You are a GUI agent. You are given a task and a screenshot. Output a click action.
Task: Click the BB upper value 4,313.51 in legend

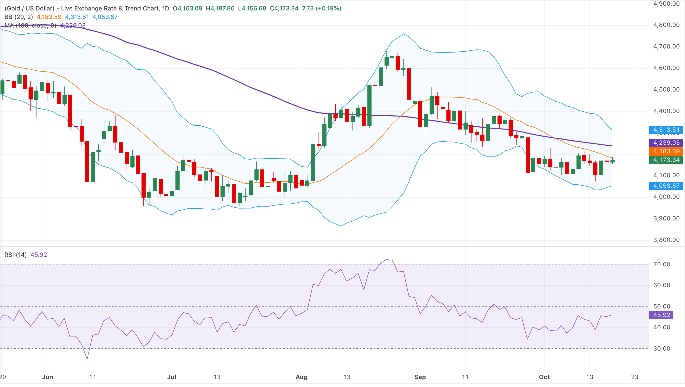(x=77, y=17)
